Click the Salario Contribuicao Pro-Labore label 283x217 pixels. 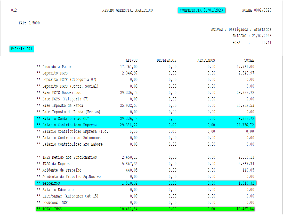coord(69,144)
